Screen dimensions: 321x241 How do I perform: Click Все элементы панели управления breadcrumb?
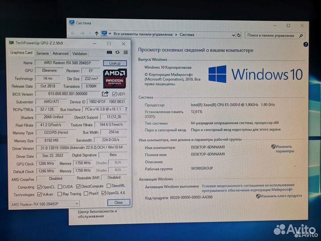click(x=143, y=34)
